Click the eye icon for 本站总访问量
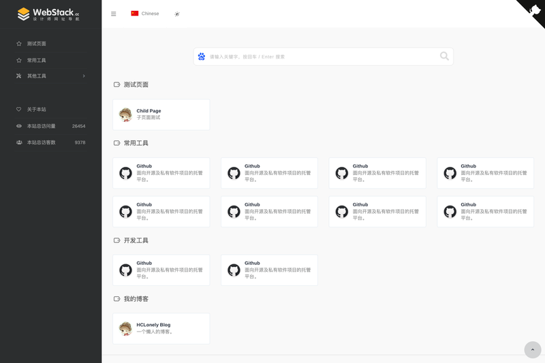 (x=19, y=126)
